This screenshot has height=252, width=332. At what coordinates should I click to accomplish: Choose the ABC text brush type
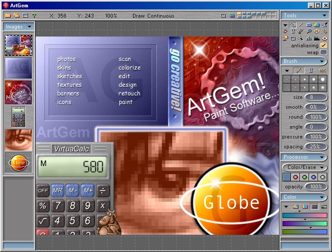click(x=323, y=71)
